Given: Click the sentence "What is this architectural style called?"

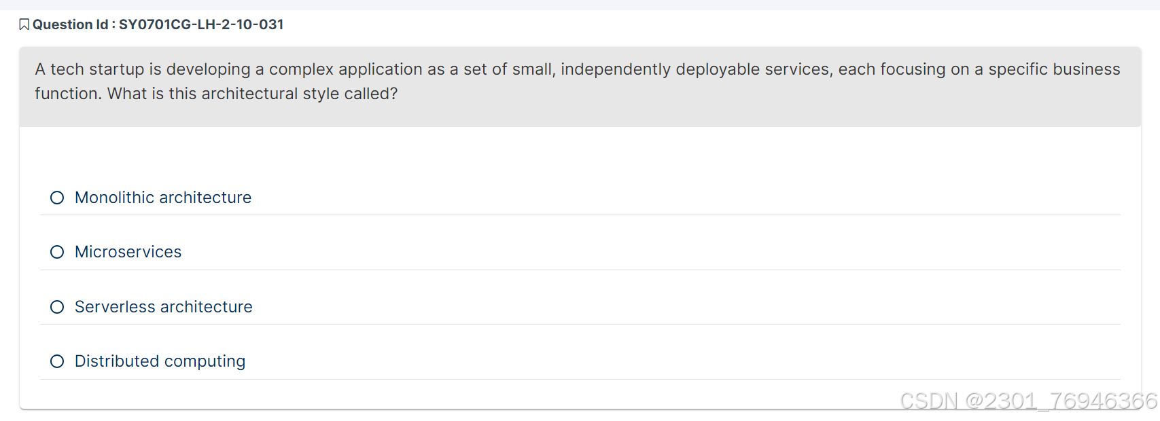Looking at the screenshot, I should coord(253,94).
